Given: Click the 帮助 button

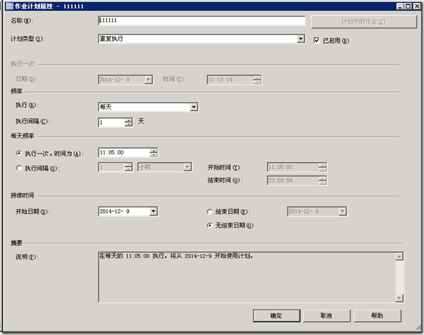Looking at the screenshot, I should (x=378, y=315).
